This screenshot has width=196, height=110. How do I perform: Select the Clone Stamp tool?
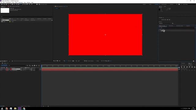coord(25,4)
